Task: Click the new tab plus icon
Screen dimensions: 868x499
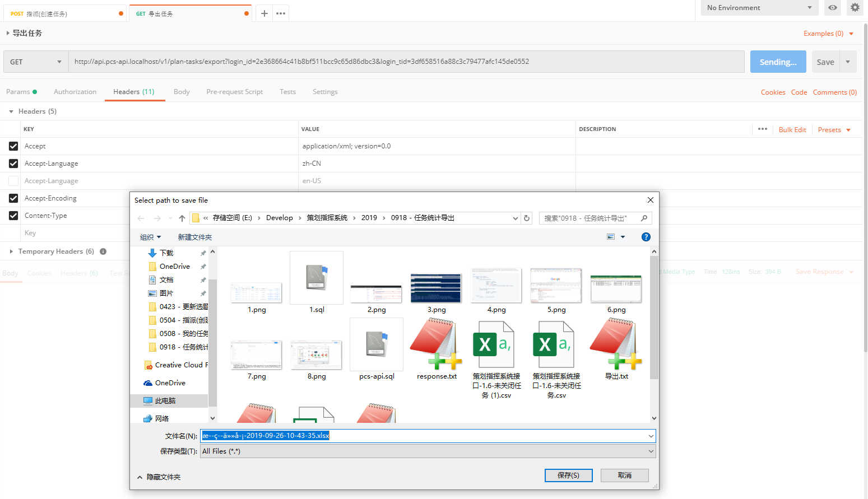Action: click(264, 13)
